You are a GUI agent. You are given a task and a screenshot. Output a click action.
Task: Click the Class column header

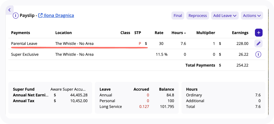[125, 33]
